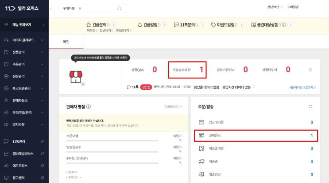Select the 메인 tab
Image resolution: width=329 pixels, height=183 pixels.
pos(66,42)
